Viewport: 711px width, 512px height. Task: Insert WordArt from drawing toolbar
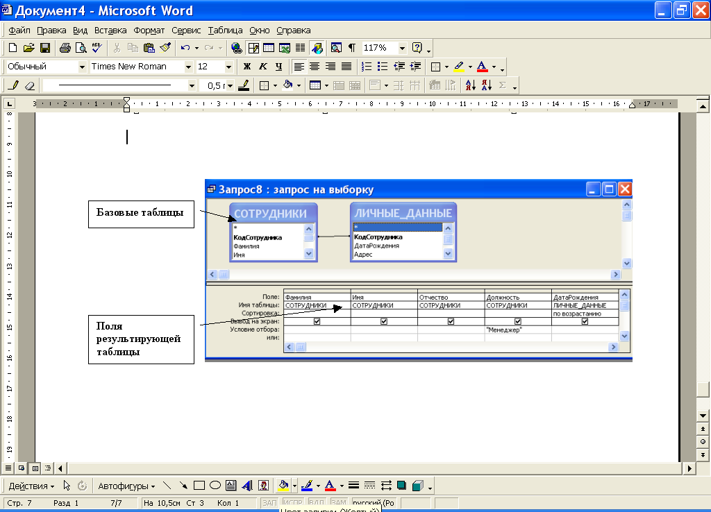click(x=246, y=486)
